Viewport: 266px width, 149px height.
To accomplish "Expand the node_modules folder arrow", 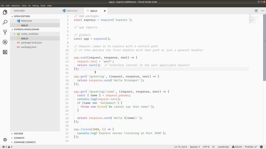I will click(x=15, y=34).
